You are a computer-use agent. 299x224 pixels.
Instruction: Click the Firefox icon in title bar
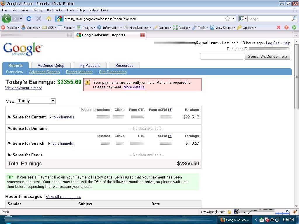[x=3, y=3]
